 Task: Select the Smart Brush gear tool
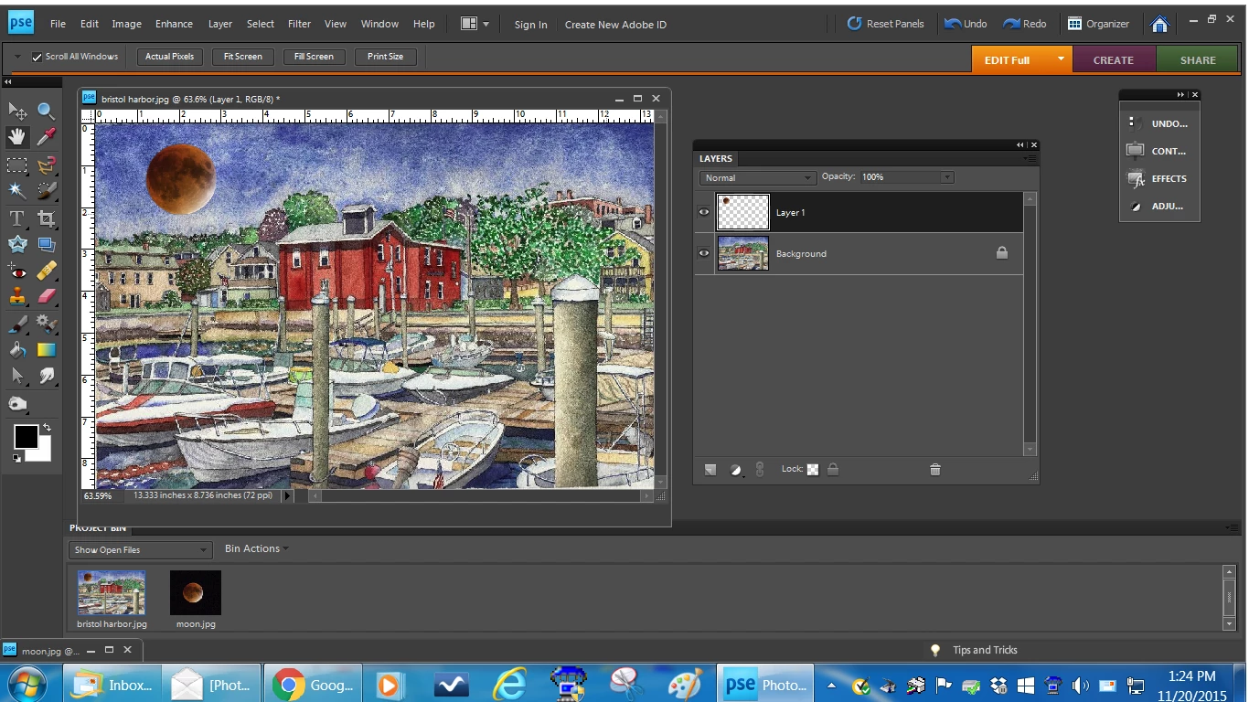coord(46,324)
